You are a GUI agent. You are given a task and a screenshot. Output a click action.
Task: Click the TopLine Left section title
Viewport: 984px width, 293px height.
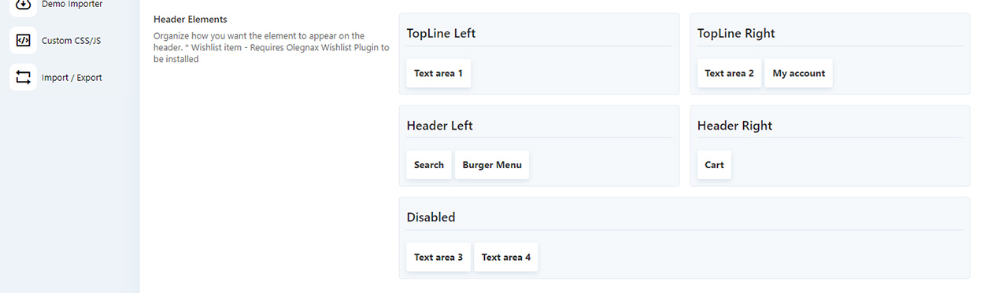coord(441,34)
